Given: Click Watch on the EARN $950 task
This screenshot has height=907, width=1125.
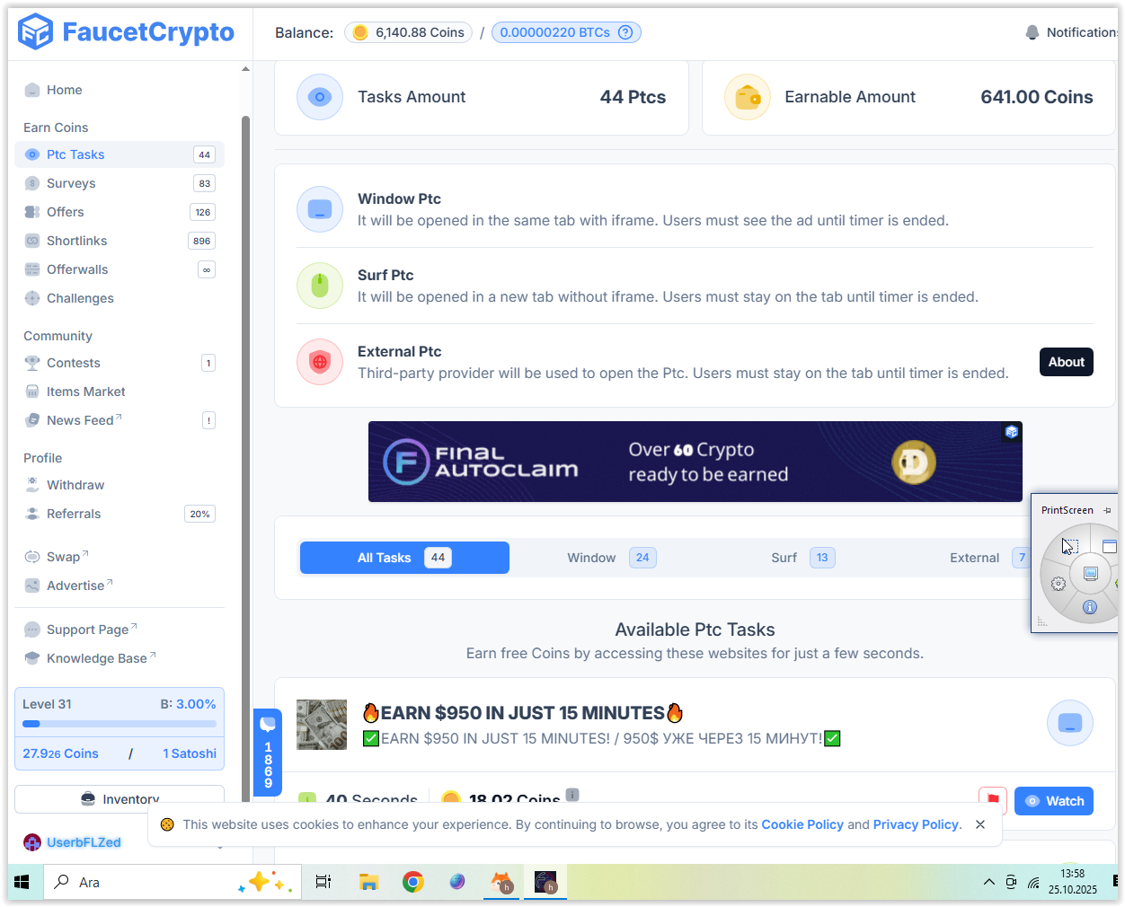Looking at the screenshot, I should coord(1054,801).
